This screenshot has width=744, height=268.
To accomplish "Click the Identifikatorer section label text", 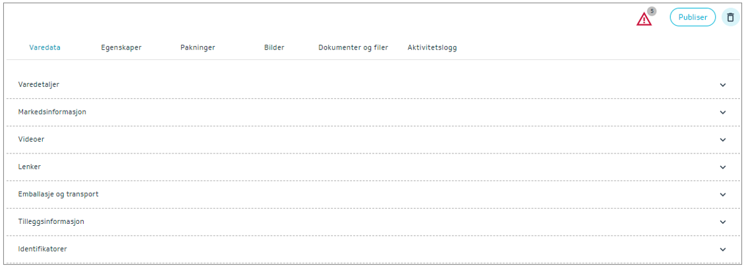I will (43, 250).
